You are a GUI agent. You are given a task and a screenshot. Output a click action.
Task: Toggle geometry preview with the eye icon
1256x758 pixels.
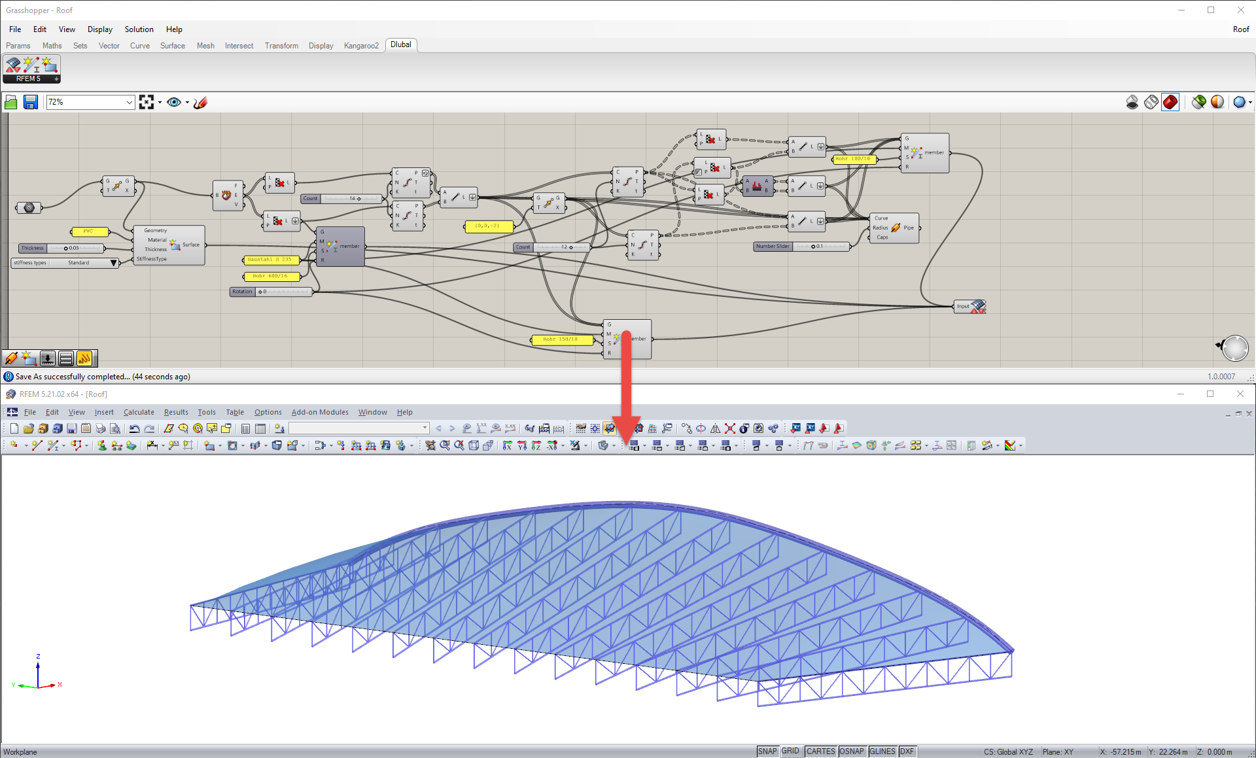pyautogui.click(x=174, y=102)
